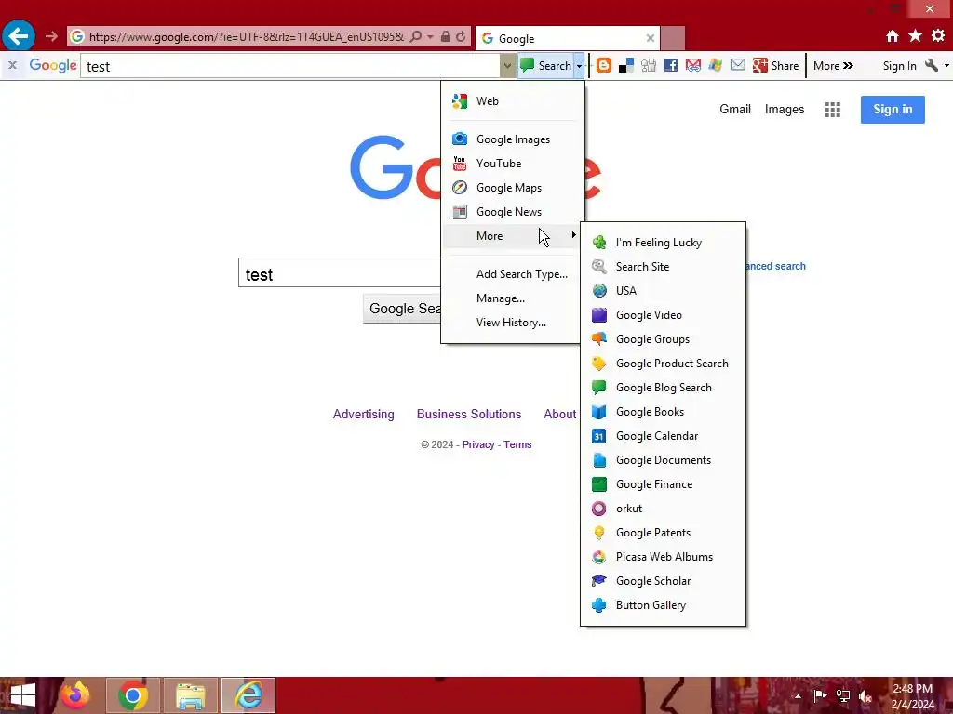
Task: Open Chrome from the taskbar
Action: tap(132, 695)
